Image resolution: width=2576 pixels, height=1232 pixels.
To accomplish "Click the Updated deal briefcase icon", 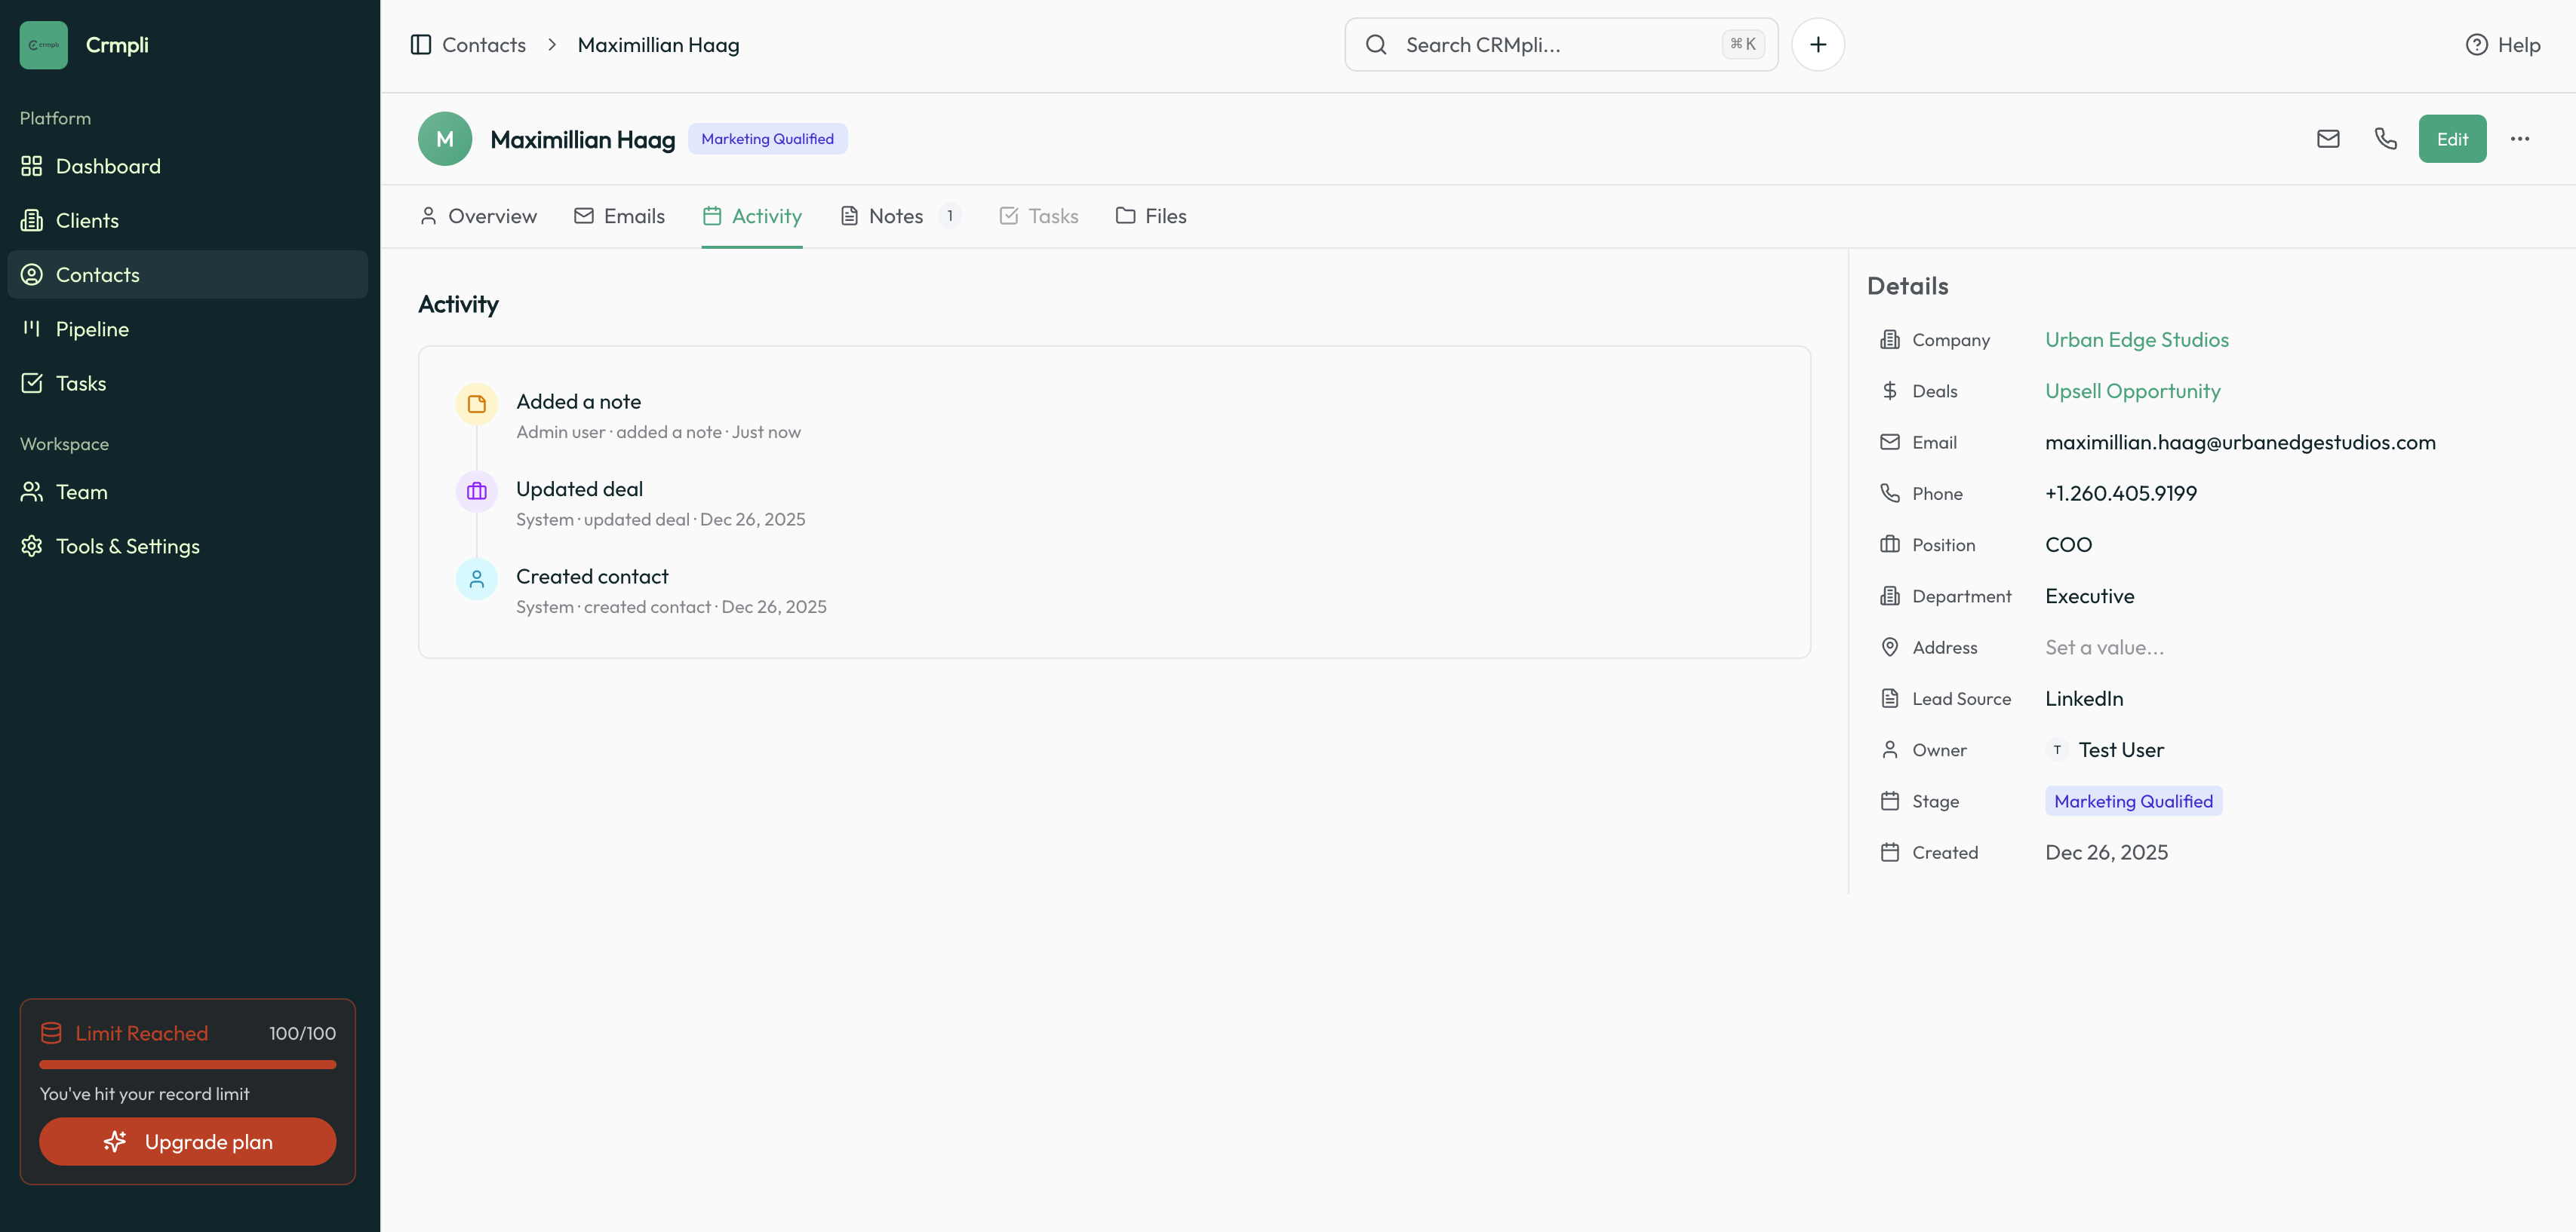I will coord(477,491).
